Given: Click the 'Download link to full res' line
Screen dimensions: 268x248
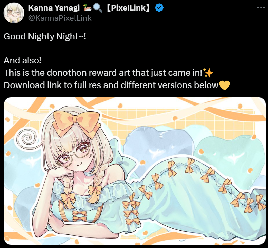Looking at the screenshot, I should [111, 85].
